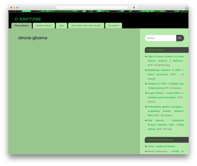
Task: Open comment kaktus - kontakt do kaktusa
Action: [165, 146]
